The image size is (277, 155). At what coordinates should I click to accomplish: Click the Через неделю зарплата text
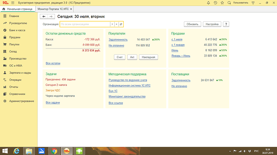pyautogui.click(x=60, y=96)
